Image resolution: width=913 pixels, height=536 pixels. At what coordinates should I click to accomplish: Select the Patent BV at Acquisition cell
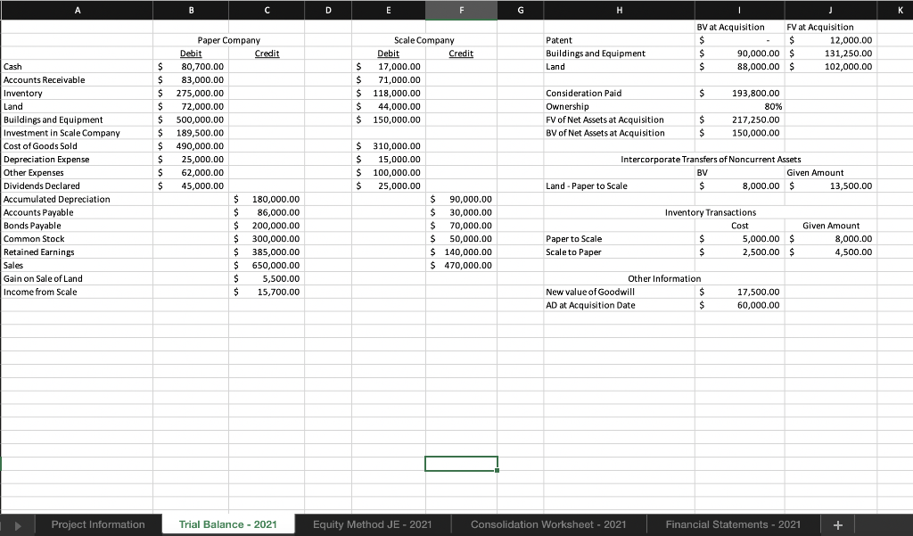tap(740, 40)
